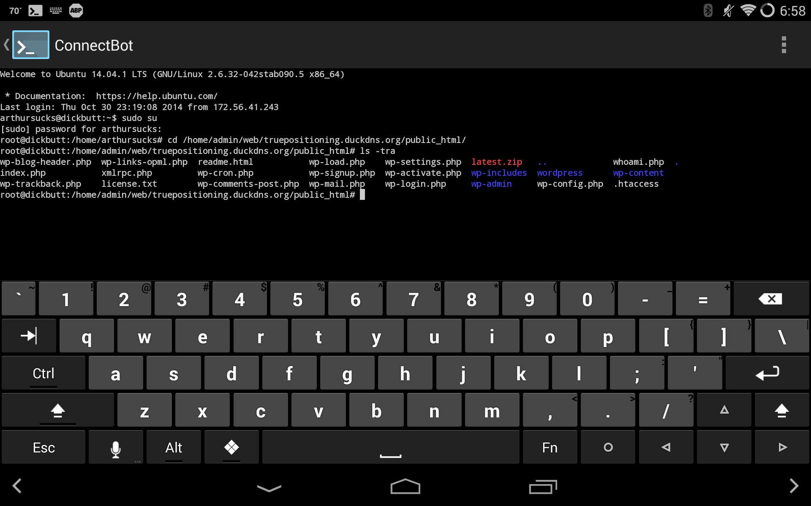811x506 pixels.
Task: Tap the right arrow key
Action: (x=782, y=447)
